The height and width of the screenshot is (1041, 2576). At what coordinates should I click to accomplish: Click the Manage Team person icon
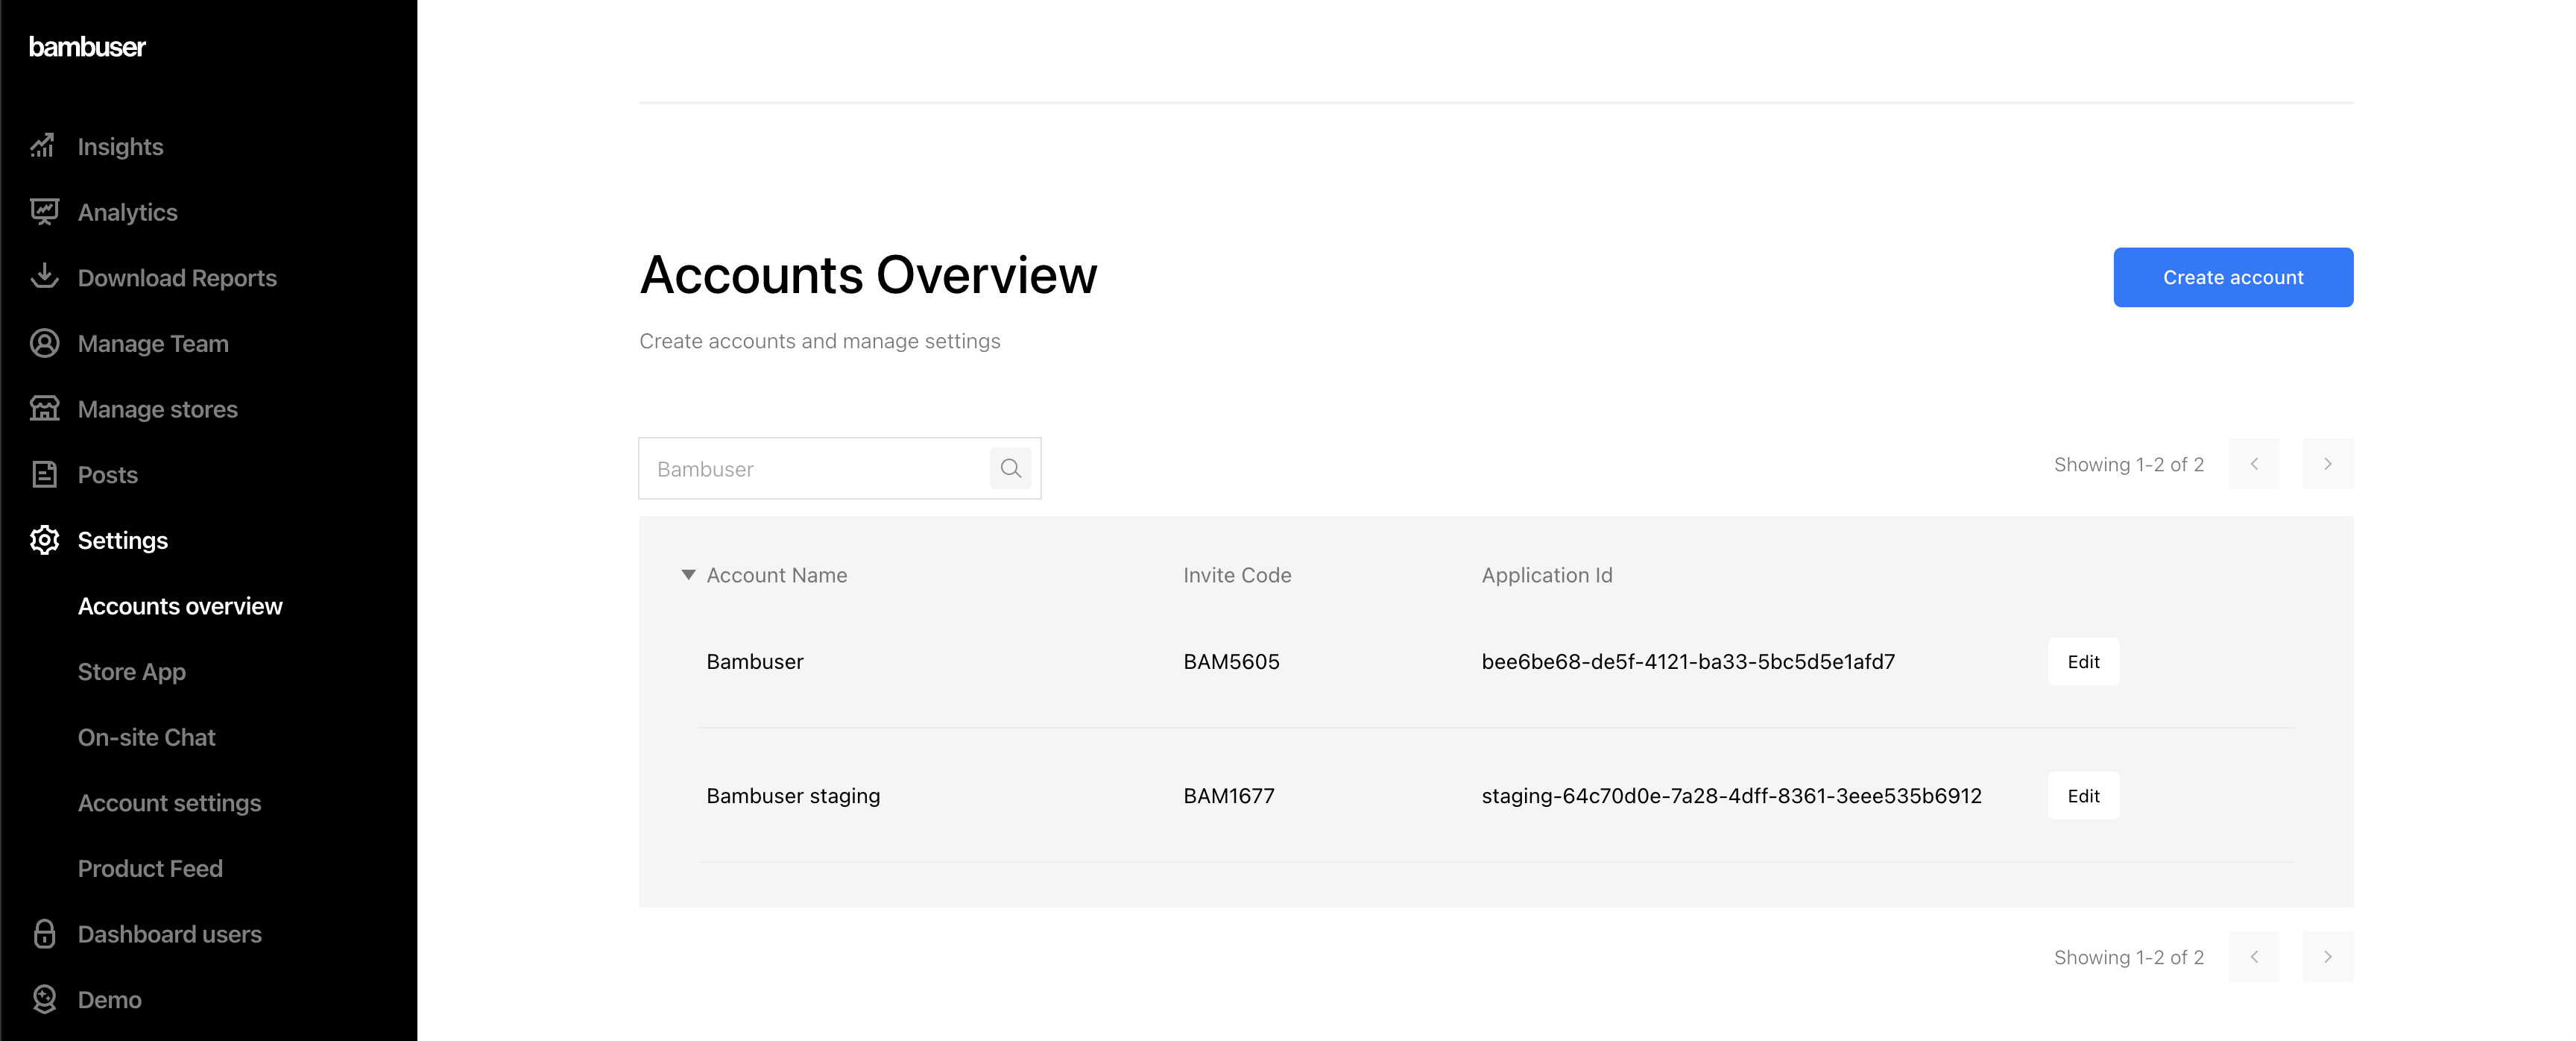(x=43, y=343)
